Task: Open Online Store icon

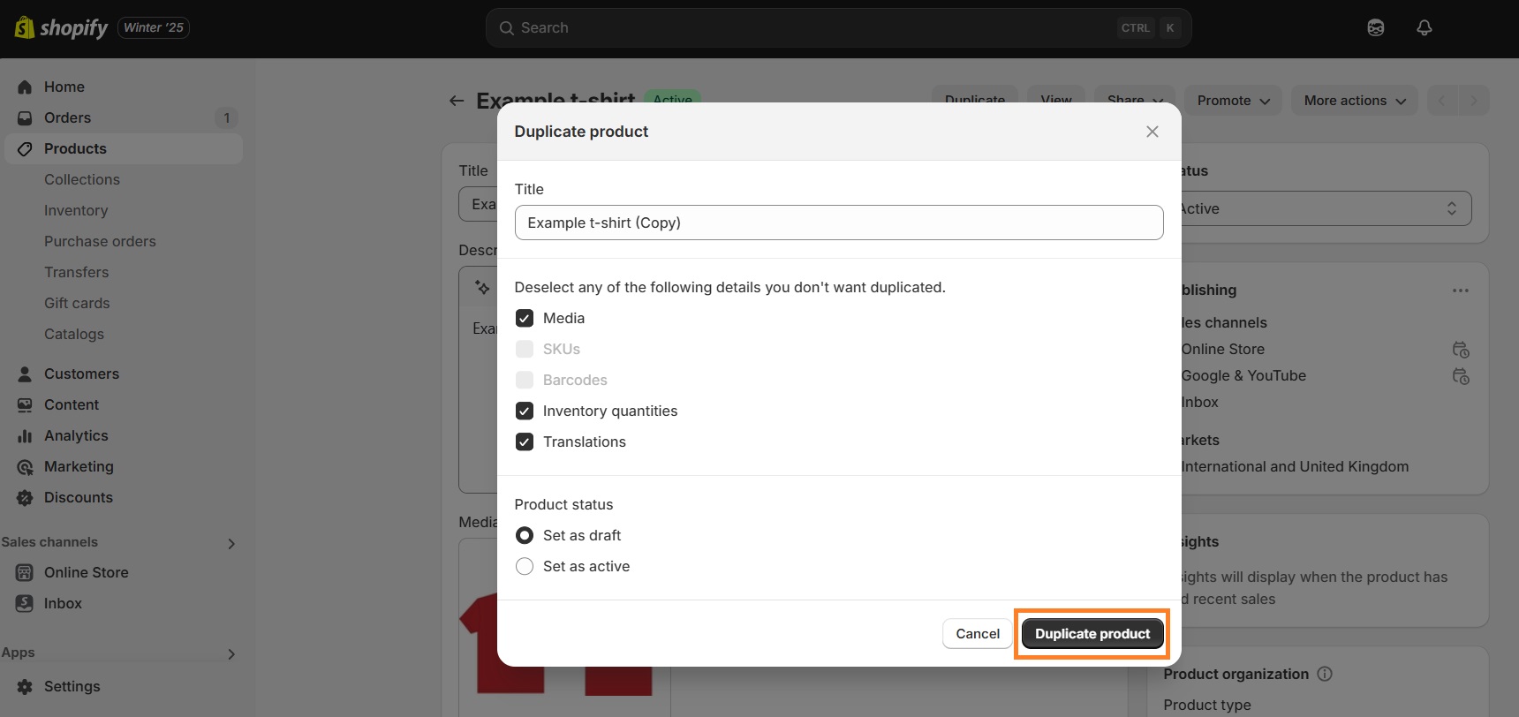Action: point(25,572)
